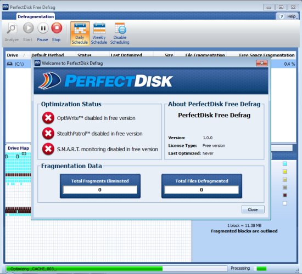Open the Help menu
Screen dimensions: 302x274
click(288, 16)
